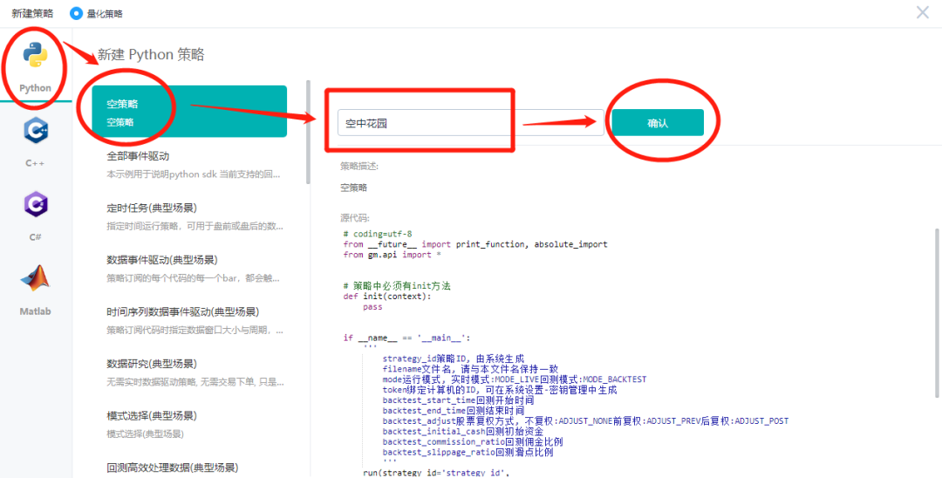This screenshot has height=478, width=942.
Task: Close the 新建策略 dialog with the X
Action: [923, 12]
